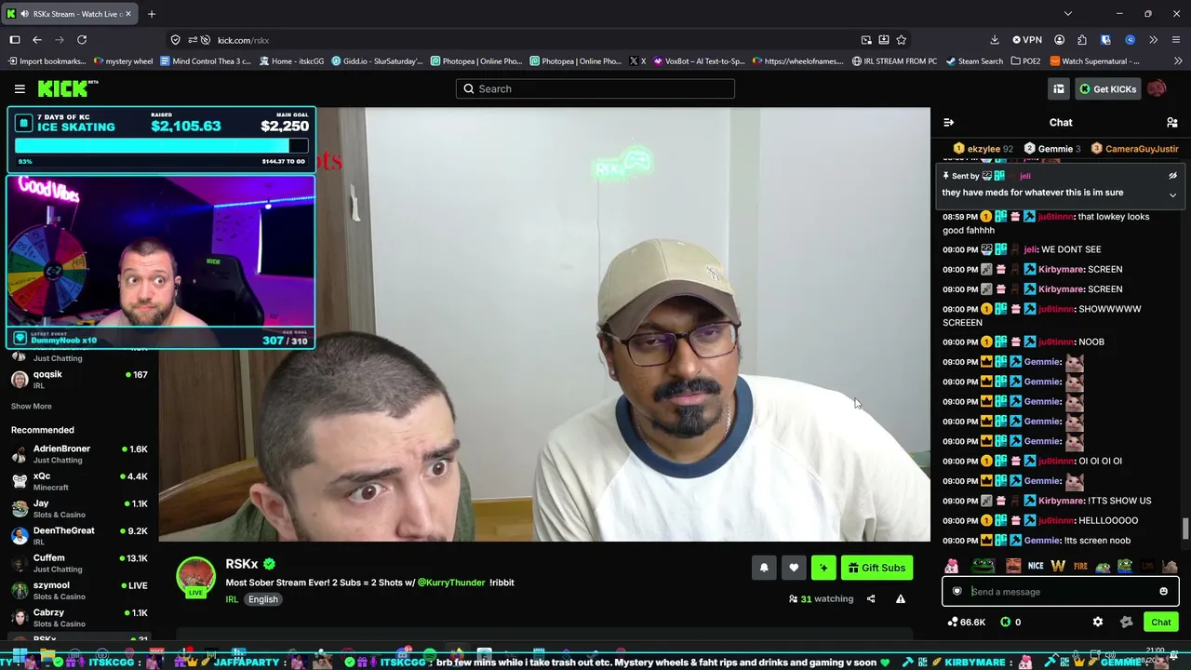
Task: Expand the pinned message chevron
Action: pyautogui.click(x=1172, y=195)
